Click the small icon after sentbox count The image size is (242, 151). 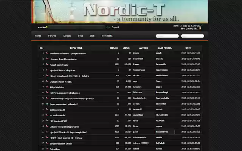200,29
